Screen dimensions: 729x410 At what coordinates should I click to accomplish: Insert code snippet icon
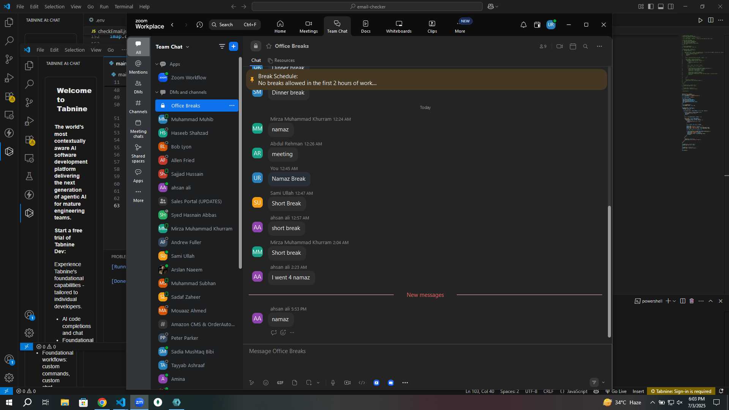pos(362,383)
